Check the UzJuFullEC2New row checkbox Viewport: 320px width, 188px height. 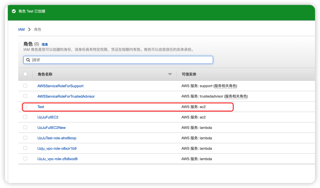(x=25, y=127)
